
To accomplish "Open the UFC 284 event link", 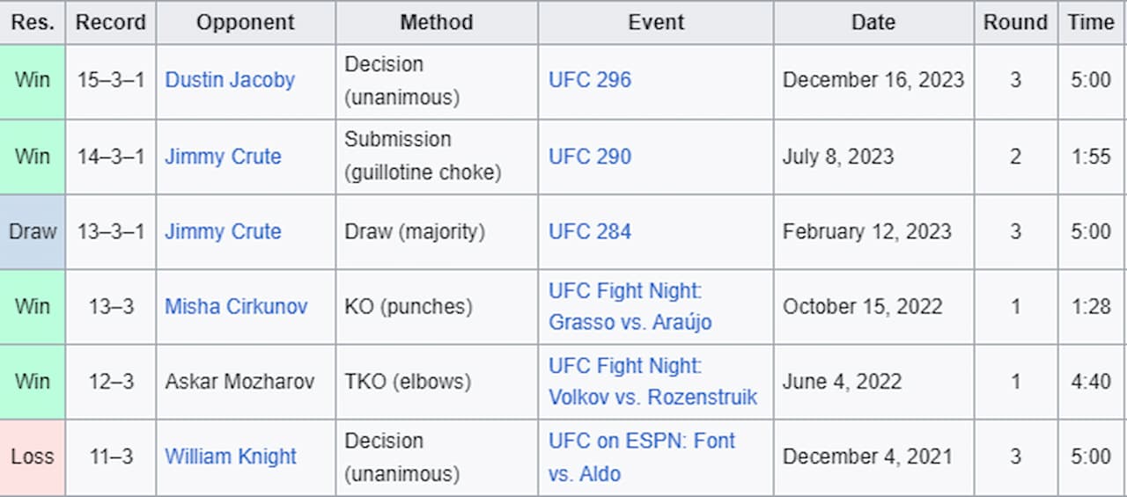I will [x=590, y=231].
